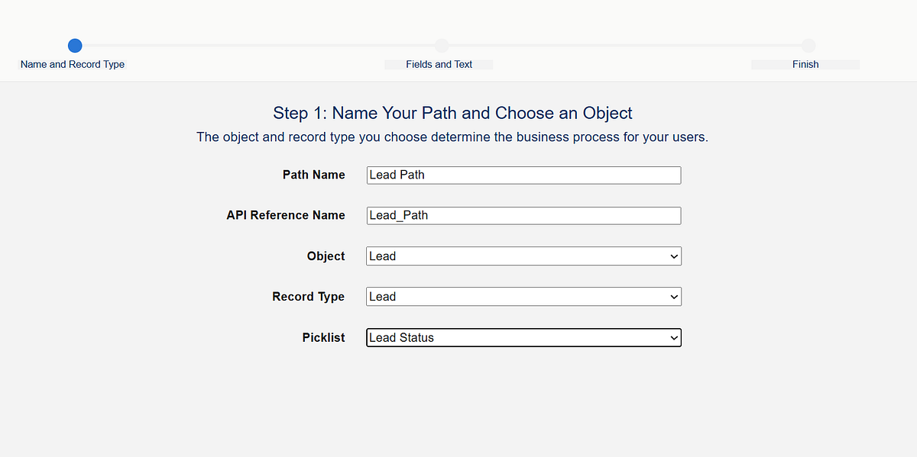Image resolution: width=917 pixels, height=457 pixels.
Task: Click the active Name and Record Type step circle
Action: point(75,46)
